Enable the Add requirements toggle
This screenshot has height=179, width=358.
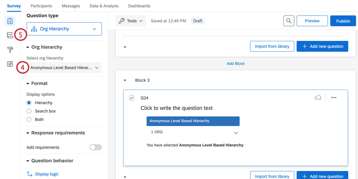click(x=96, y=147)
